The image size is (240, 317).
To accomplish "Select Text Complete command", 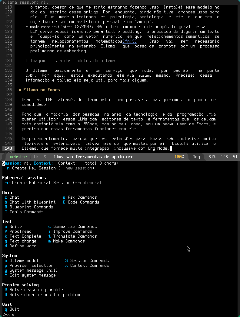I will (x=25, y=236).
